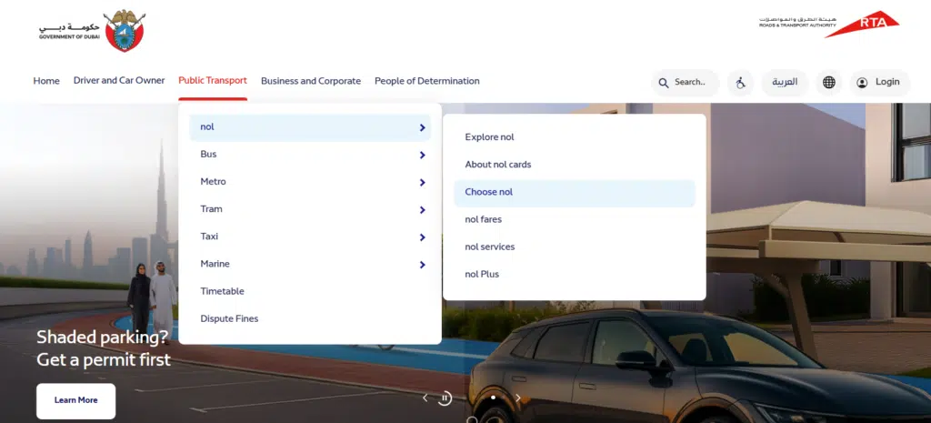Pause the carousel slideshow
931x423 pixels.
click(445, 398)
